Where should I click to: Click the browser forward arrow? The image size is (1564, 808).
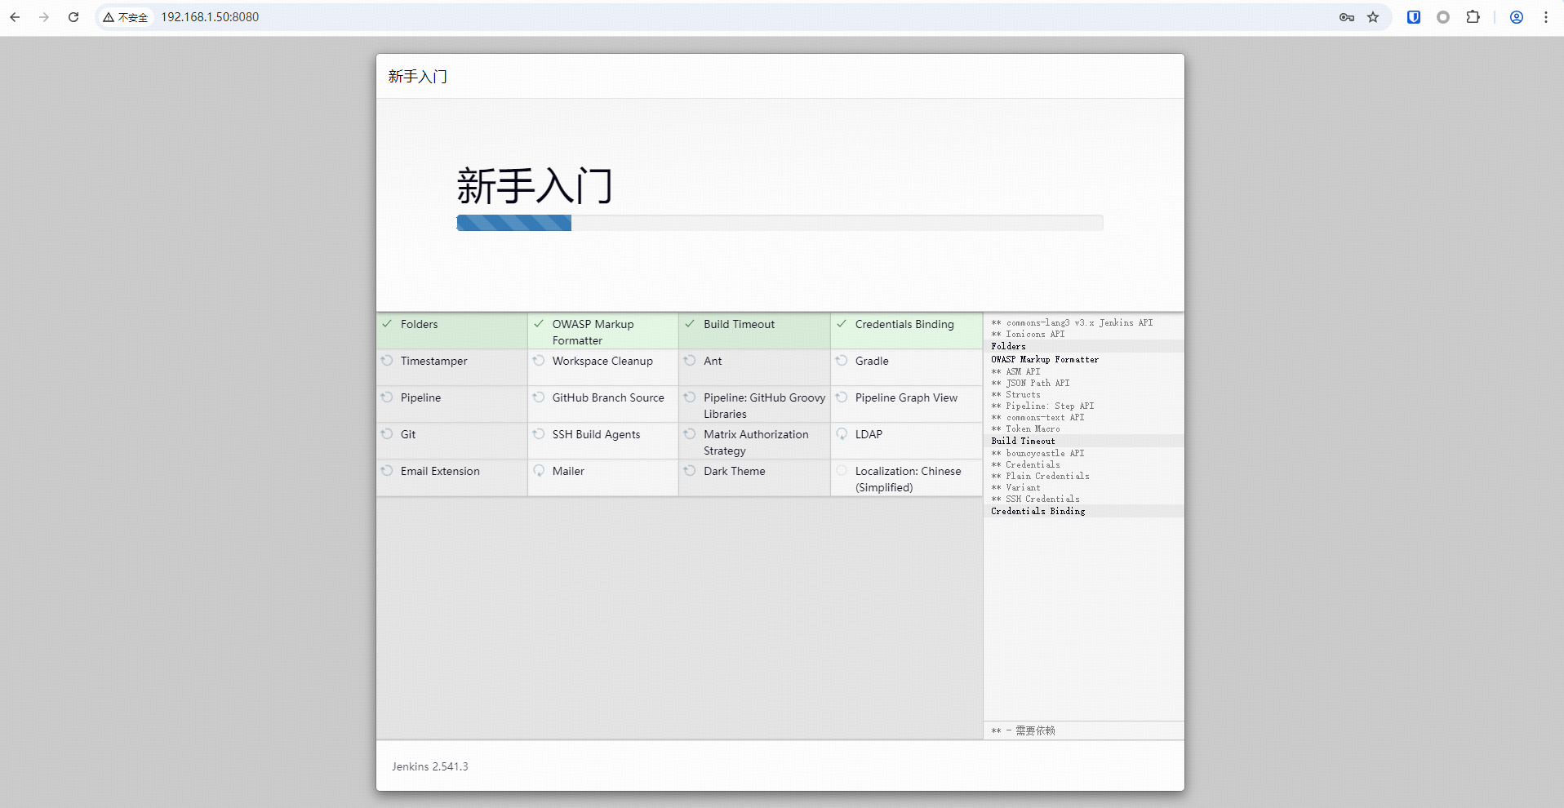pyautogui.click(x=44, y=17)
